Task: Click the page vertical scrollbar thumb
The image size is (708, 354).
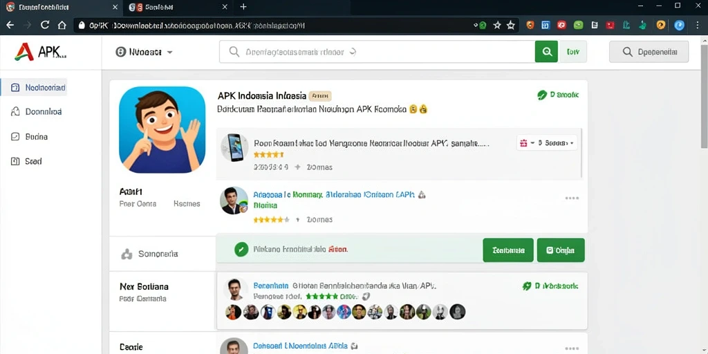Action: coord(704,95)
